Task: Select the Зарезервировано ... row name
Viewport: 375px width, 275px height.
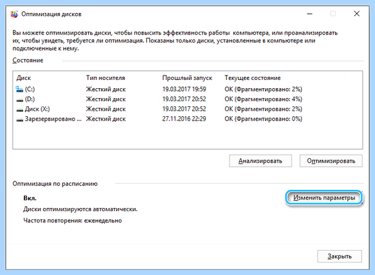Action: [53, 119]
